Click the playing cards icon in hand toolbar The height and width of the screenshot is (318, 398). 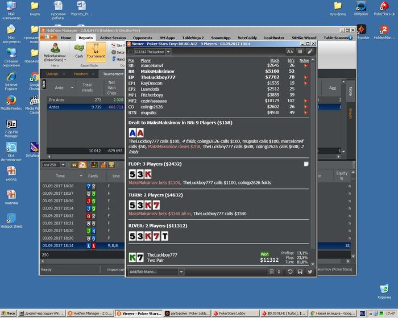pos(82,165)
